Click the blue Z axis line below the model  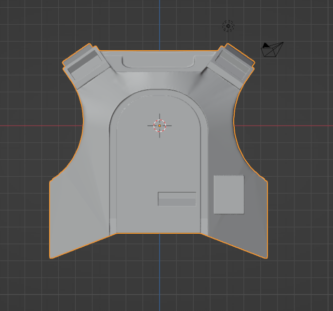pos(160,272)
